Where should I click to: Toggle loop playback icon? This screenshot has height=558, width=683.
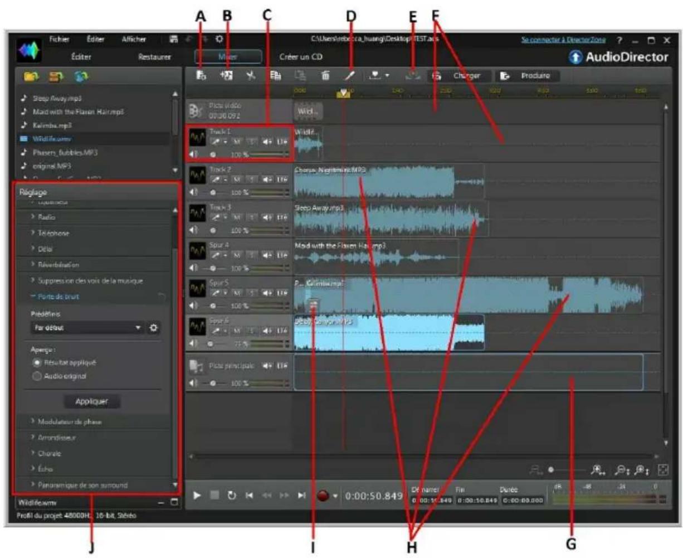point(232,495)
